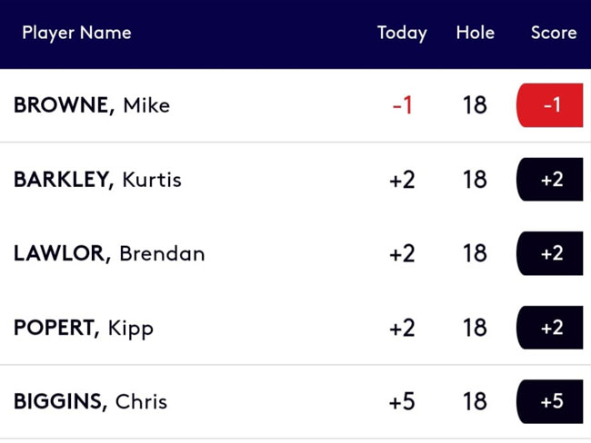Click hole 18 value for Popert

[475, 328]
